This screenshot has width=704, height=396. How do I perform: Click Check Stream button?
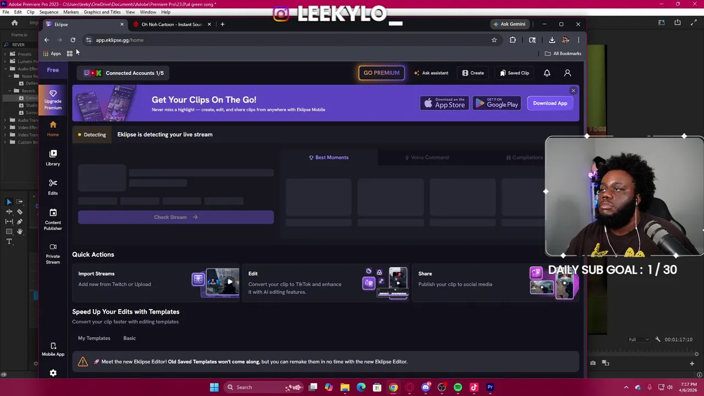175,217
